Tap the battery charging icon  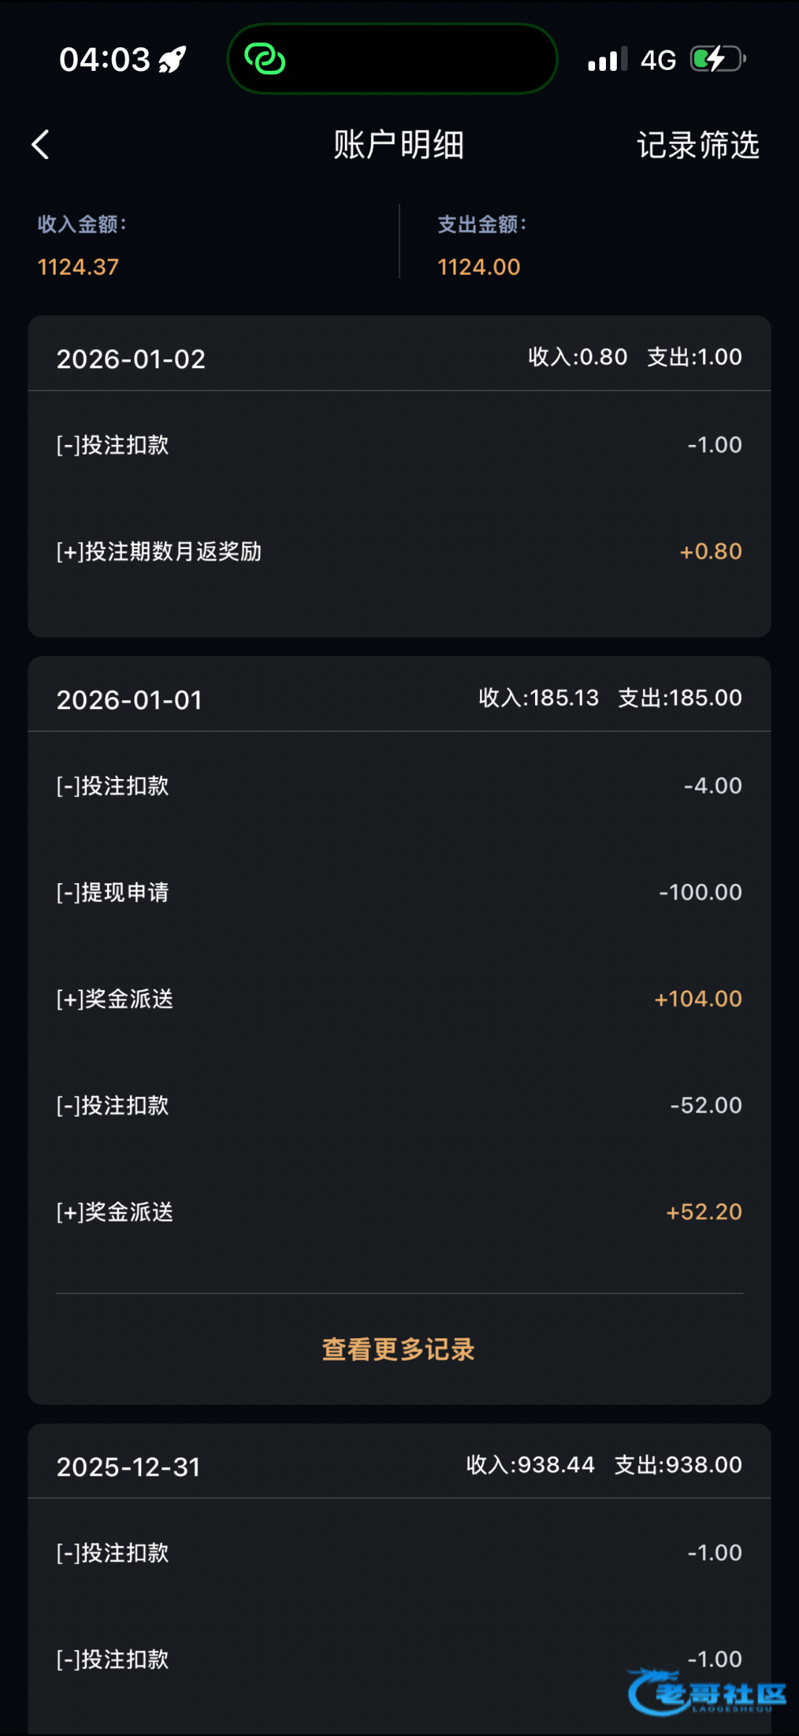pos(717,59)
